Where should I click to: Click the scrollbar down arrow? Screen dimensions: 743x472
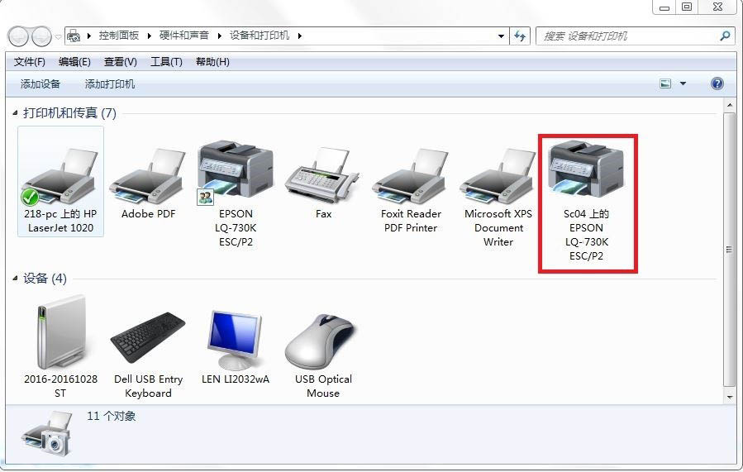coord(729,397)
